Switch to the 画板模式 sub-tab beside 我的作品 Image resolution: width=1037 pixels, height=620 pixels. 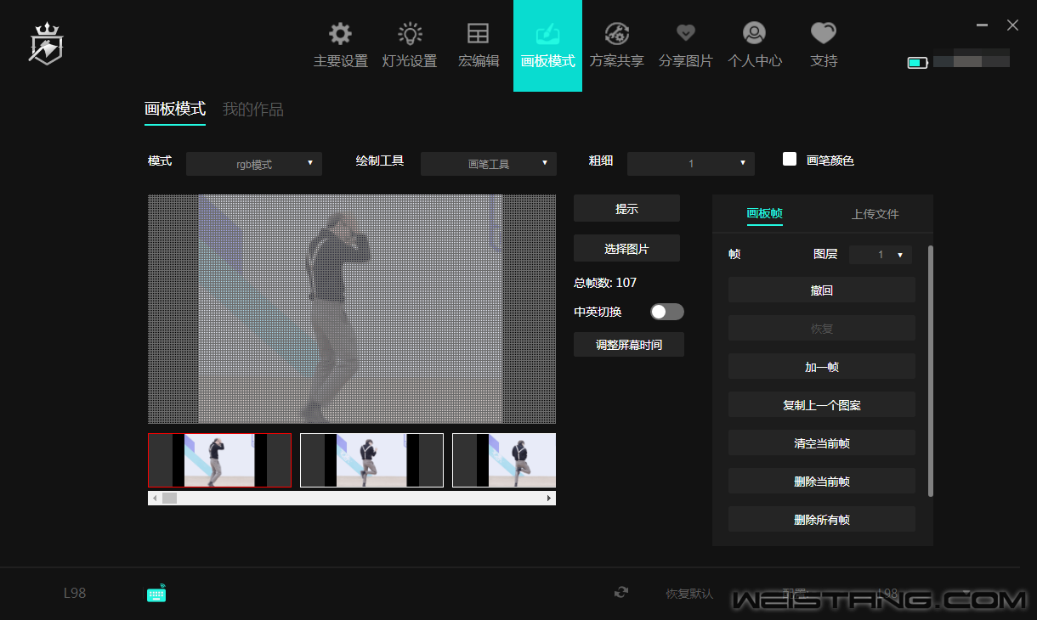tap(175, 109)
